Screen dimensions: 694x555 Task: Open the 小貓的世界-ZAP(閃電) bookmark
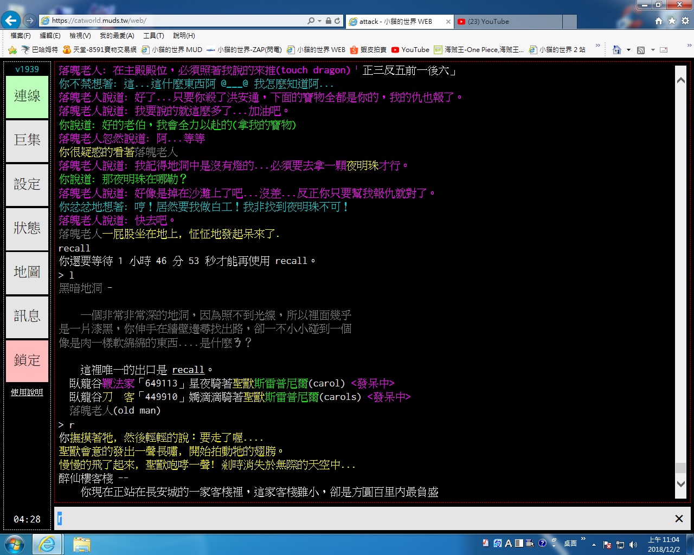pyautogui.click(x=244, y=50)
